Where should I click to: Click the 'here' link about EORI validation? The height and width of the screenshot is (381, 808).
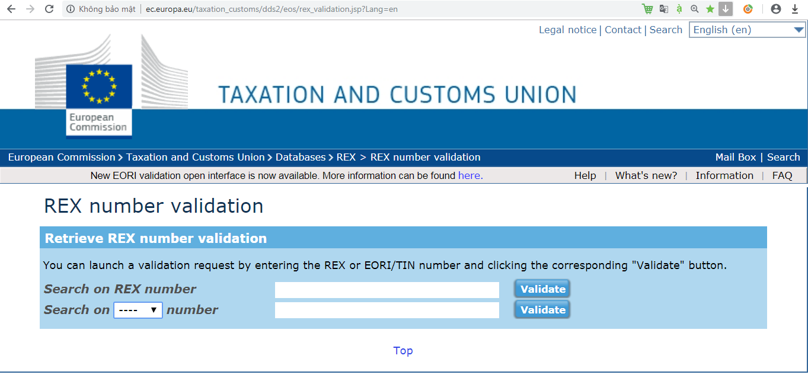click(470, 175)
